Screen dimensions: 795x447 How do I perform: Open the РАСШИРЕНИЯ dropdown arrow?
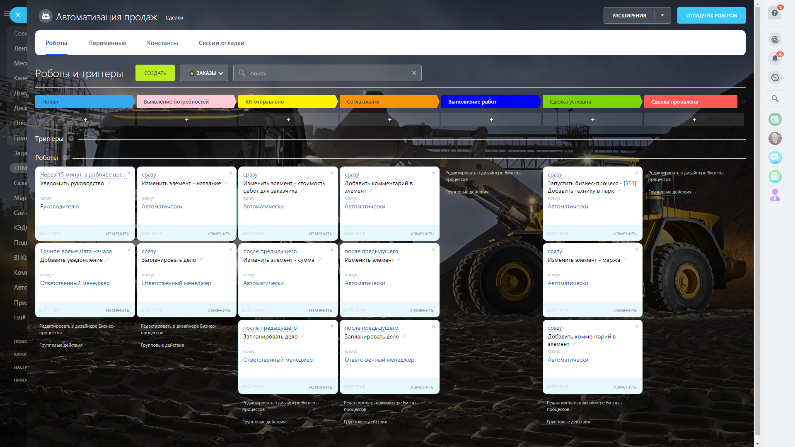pyautogui.click(x=662, y=15)
